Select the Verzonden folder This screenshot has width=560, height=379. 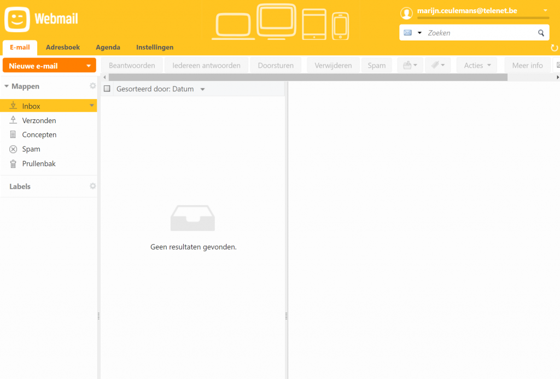[x=49, y=120]
